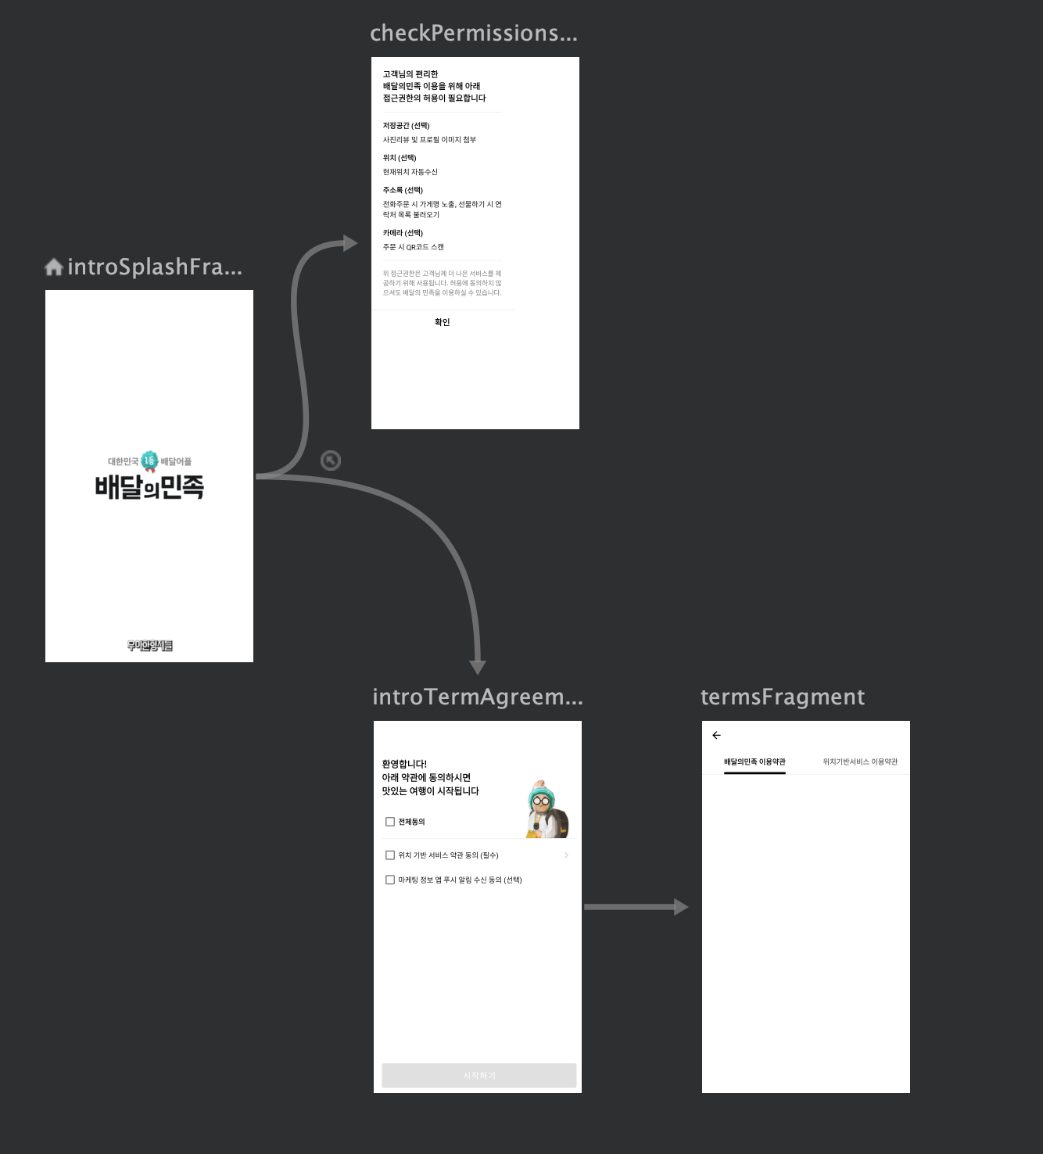Click the 주소록 (선택) permission heading

(x=403, y=190)
